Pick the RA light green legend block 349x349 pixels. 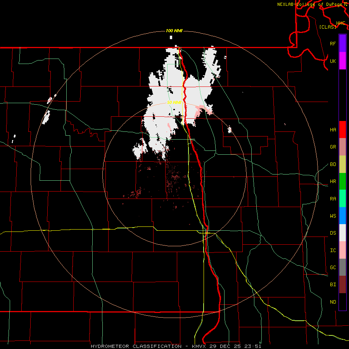pyautogui.click(x=342, y=199)
